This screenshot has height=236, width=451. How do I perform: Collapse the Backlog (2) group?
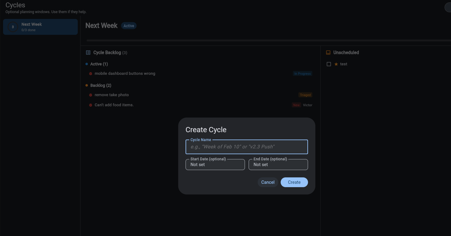click(100, 85)
